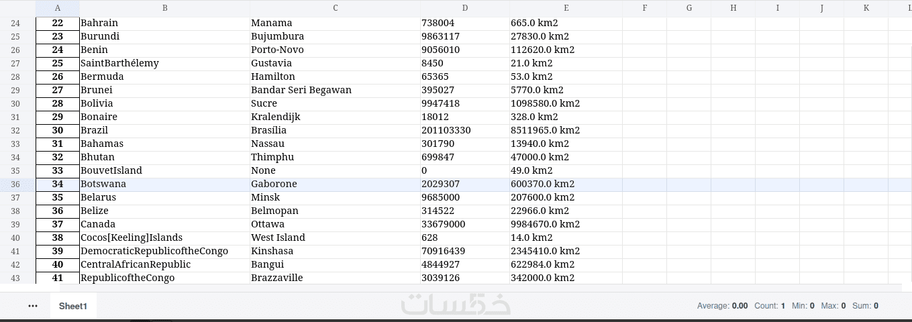Switch to the Sheet1 tab
912x322 pixels.
tap(73, 306)
